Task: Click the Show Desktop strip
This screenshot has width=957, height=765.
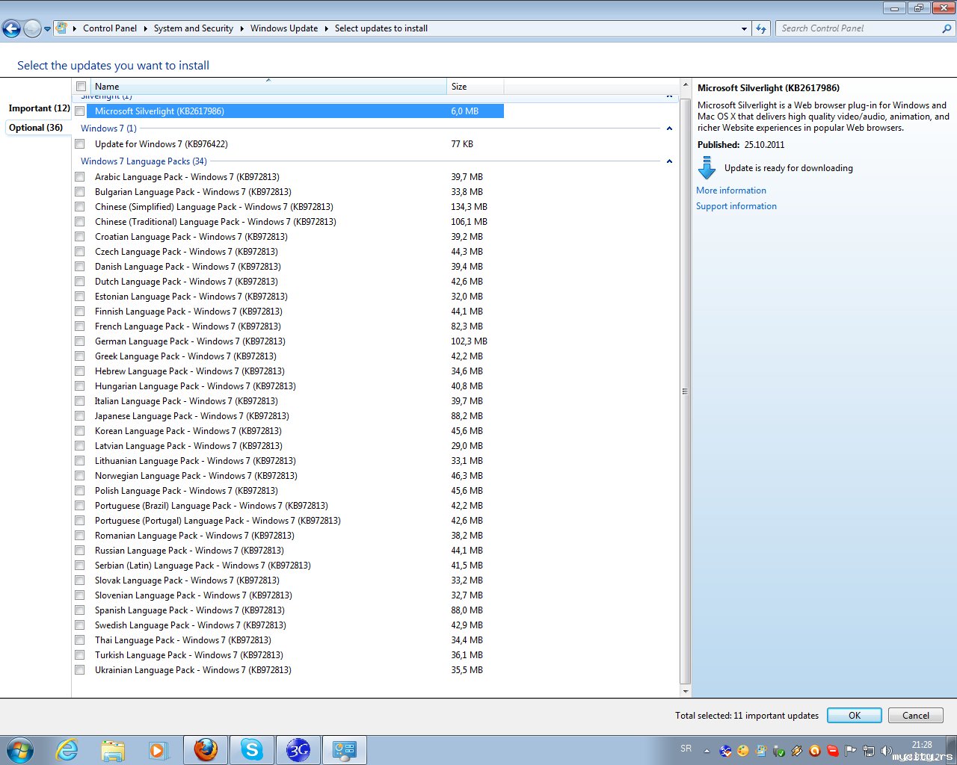Action: click(x=952, y=750)
